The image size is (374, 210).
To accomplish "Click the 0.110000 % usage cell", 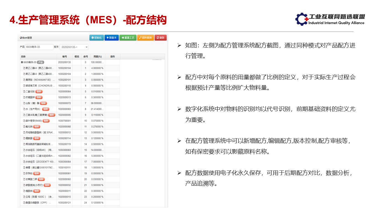I will (97, 115).
